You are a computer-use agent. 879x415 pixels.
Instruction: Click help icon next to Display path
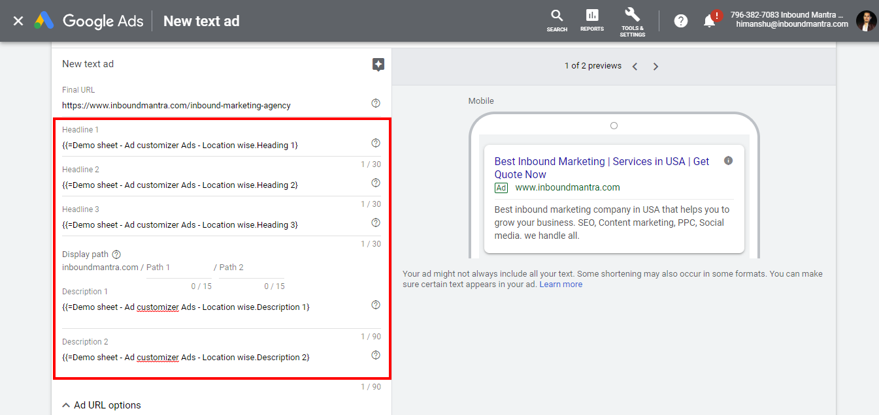tap(116, 254)
